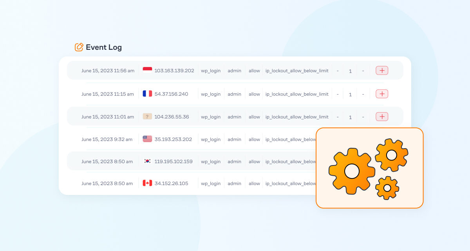Click wp_login in the 119.195.102.159 row
470x251 pixels.
coord(211,162)
